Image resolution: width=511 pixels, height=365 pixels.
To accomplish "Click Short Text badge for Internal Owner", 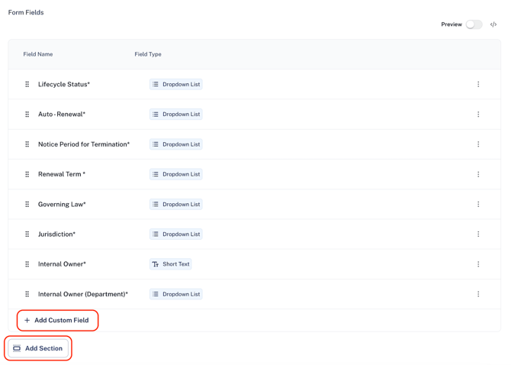I will click(x=170, y=264).
